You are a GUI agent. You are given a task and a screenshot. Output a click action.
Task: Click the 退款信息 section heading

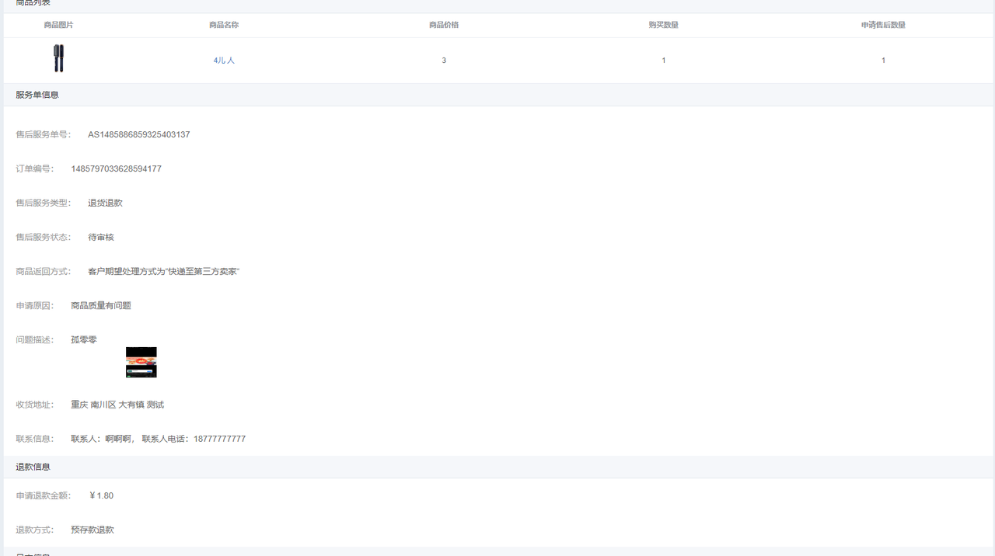(x=33, y=467)
